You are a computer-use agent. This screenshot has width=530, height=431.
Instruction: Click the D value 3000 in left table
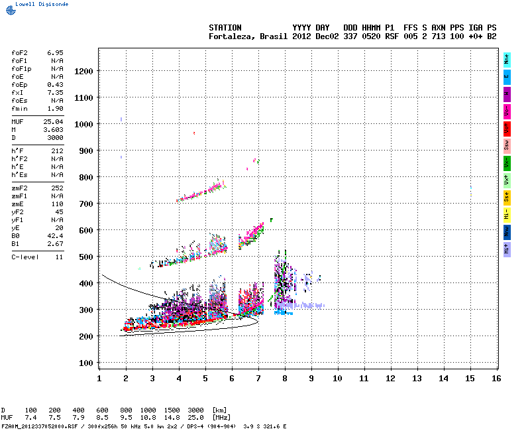click(55, 138)
